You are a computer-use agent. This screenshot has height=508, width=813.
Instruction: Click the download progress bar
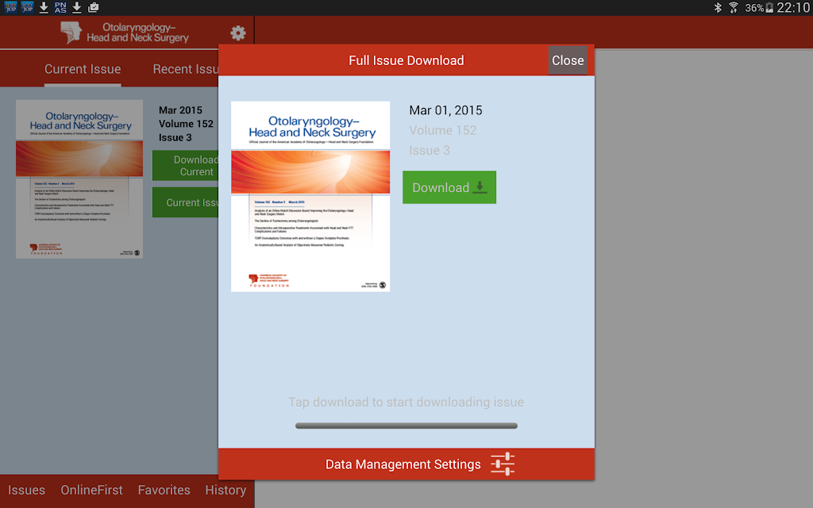point(406,425)
